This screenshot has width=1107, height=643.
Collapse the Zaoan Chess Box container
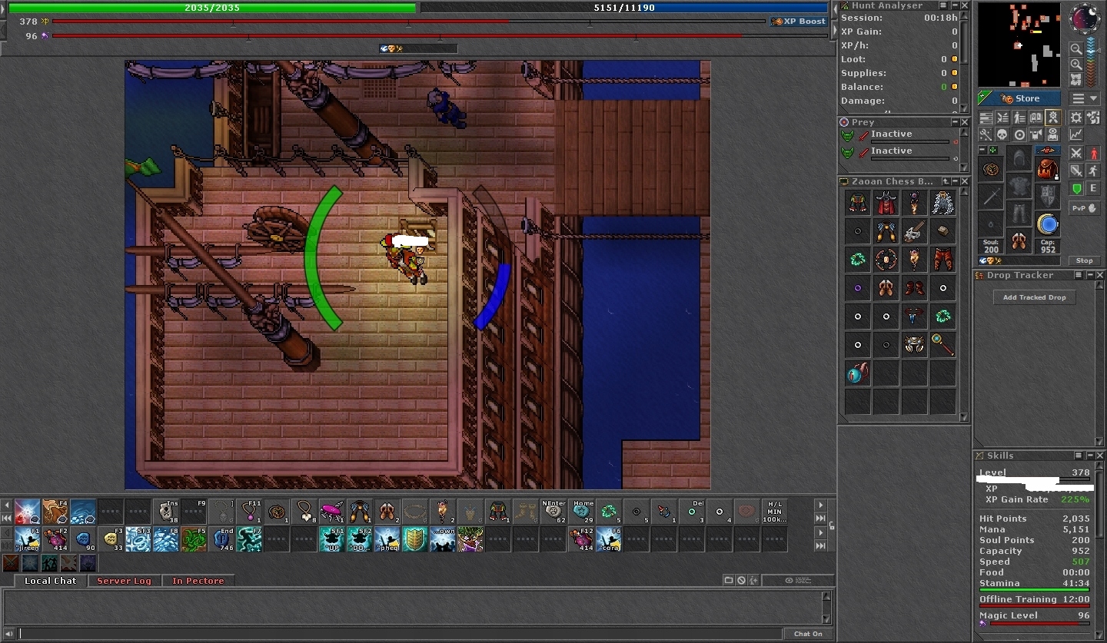(x=954, y=181)
